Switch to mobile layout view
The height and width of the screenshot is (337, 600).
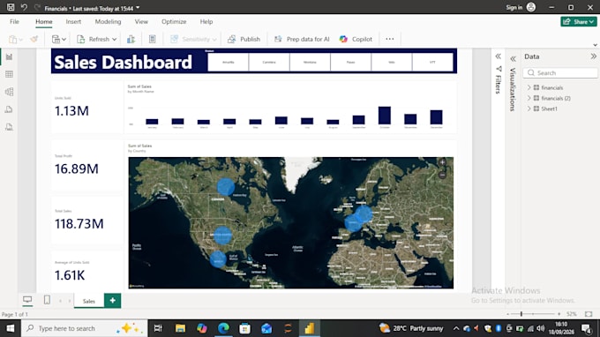pyautogui.click(x=47, y=300)
